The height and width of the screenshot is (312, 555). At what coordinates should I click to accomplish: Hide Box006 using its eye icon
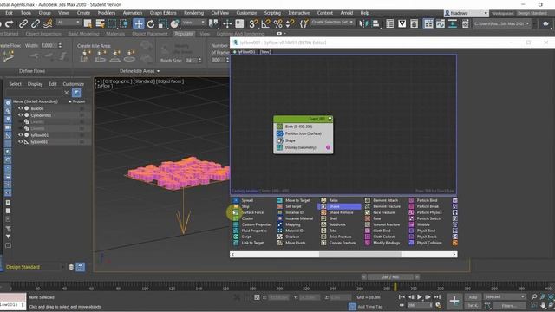click(21, 108)
